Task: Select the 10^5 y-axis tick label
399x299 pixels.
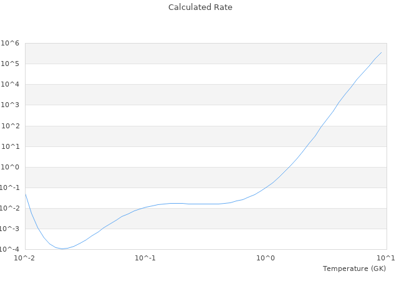Action: click(11, 64)
